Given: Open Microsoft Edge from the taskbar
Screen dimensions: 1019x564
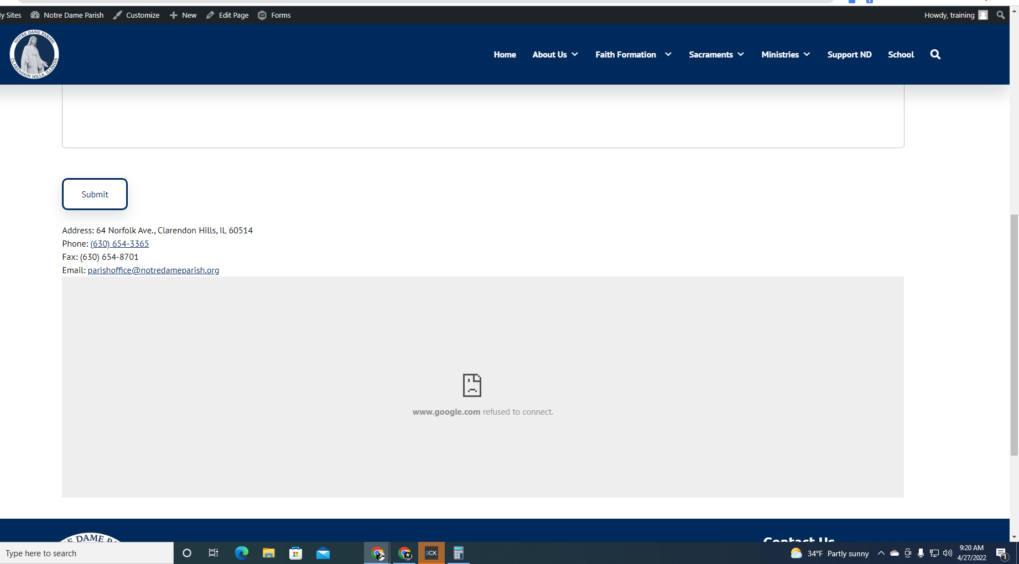Looking at the screenshot, I should click(x=241, y=553).
